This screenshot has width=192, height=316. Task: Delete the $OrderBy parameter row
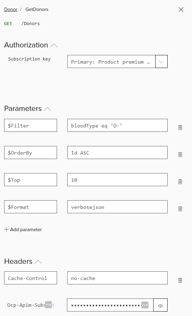[180, 155]
